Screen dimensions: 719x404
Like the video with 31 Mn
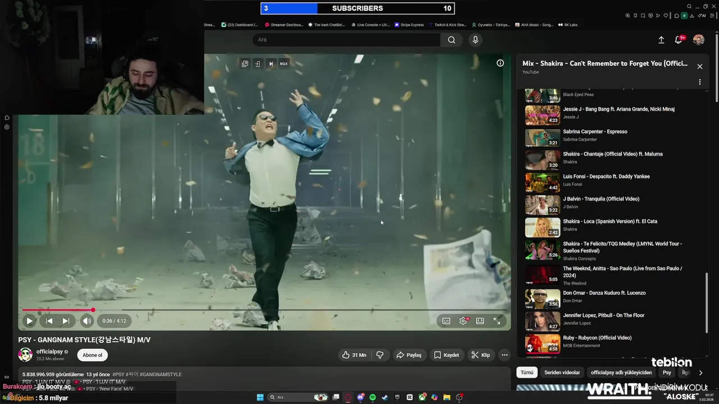354,355
